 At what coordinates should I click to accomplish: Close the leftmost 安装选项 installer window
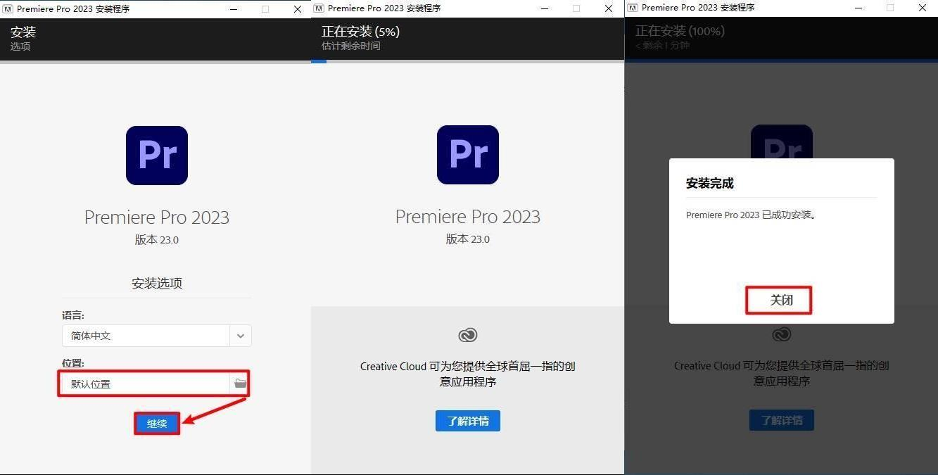click(x=296, y=8)
